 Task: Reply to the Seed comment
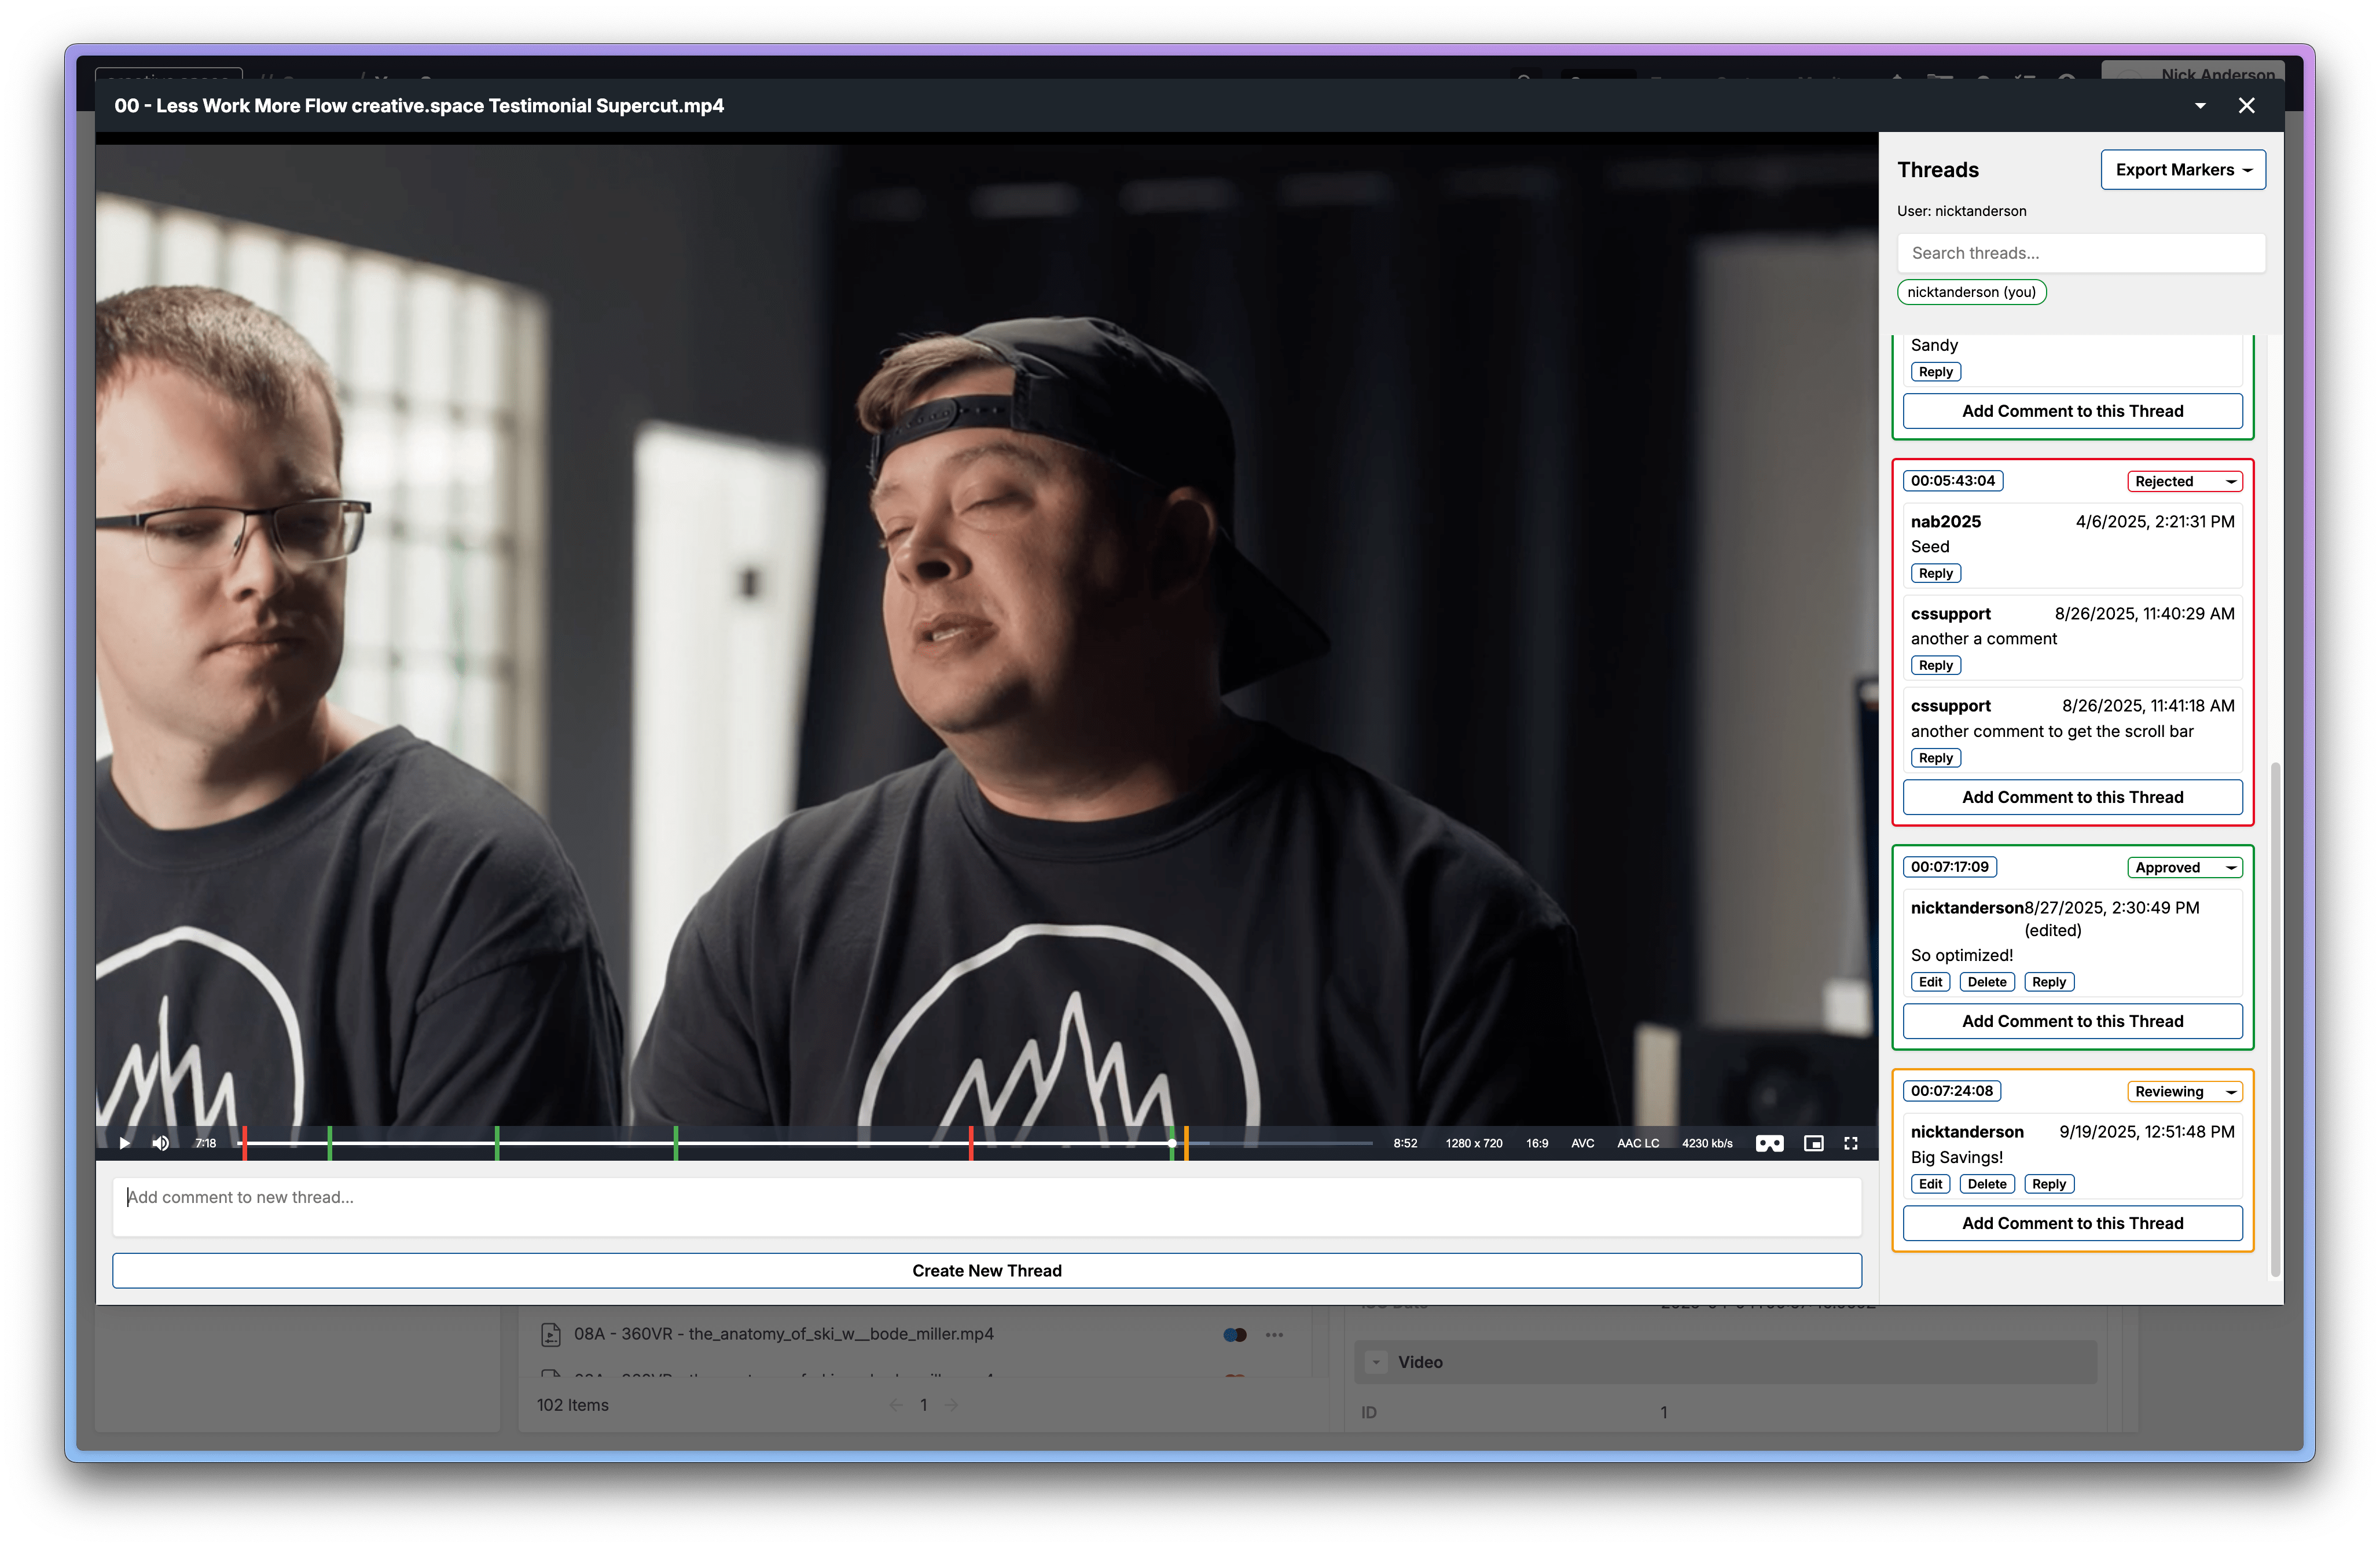coord(1935,574)
